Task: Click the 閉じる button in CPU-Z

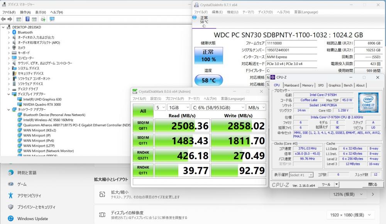Action: point(372,184)
